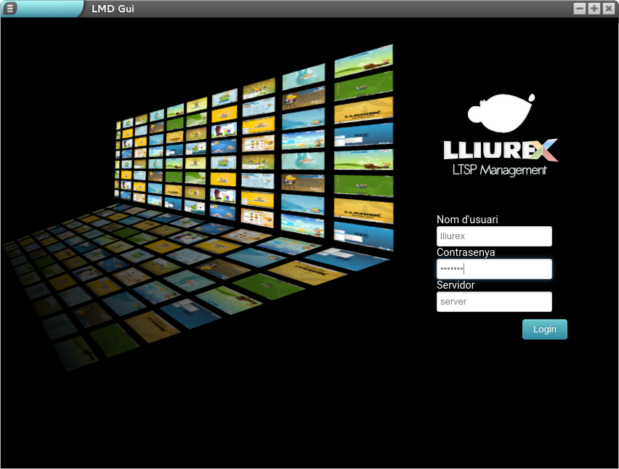619x469 pixels.
Task: Click the Contrasenya label
Action: pos(466,252)
